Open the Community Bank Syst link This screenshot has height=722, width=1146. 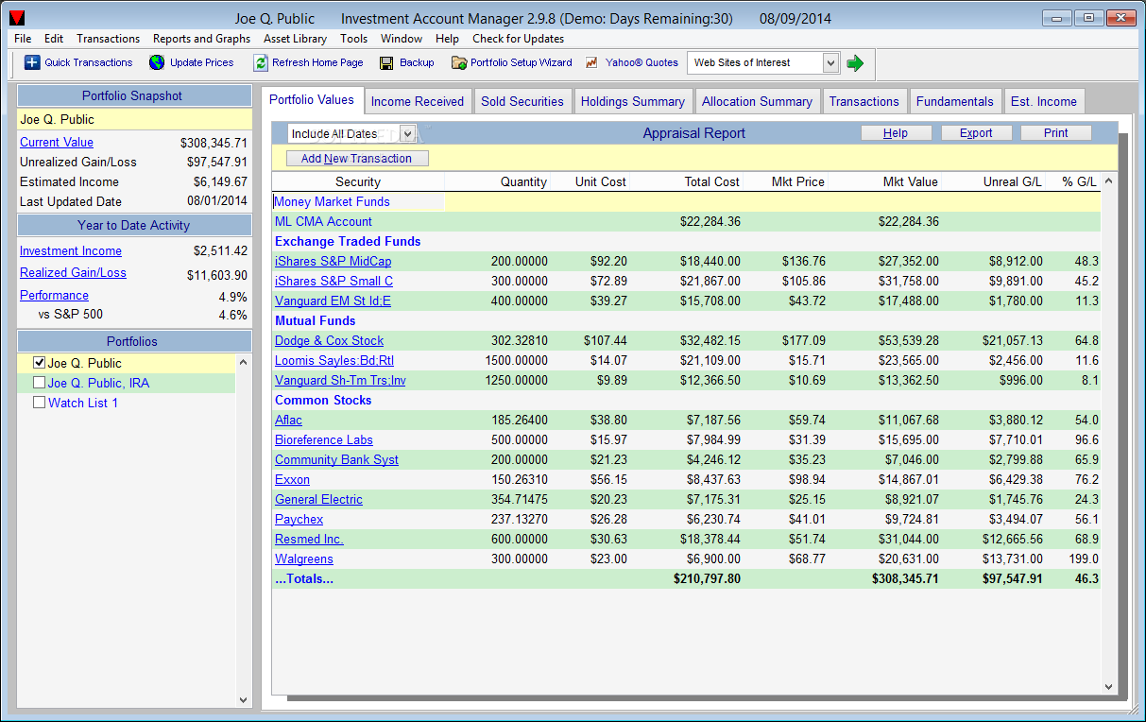pos(336,460)
